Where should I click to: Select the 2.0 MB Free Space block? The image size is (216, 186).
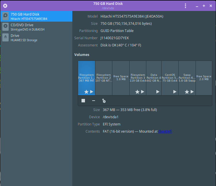[x=204, y=78]
